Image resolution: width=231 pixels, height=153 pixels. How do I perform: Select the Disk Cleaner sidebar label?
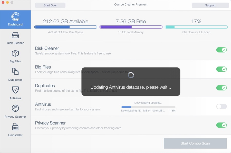pos(15,43)
